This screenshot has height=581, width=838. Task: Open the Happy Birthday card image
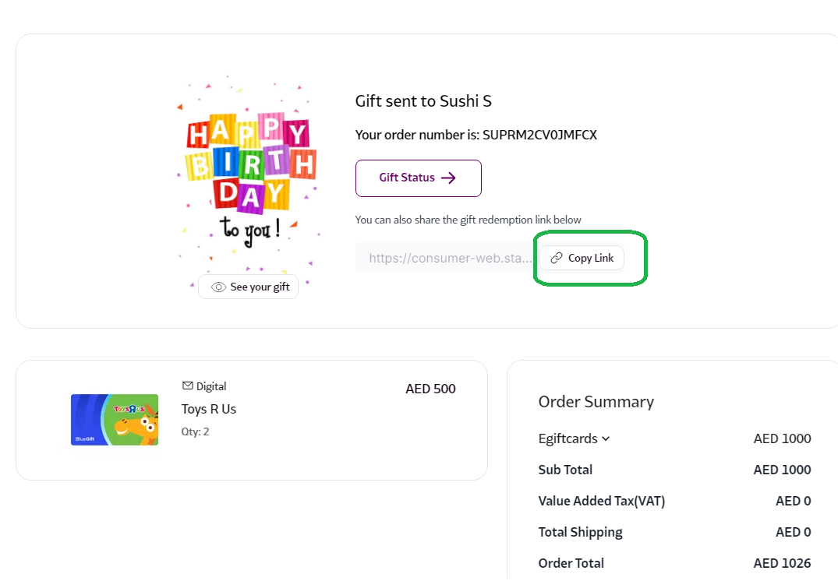click(249, 175)
